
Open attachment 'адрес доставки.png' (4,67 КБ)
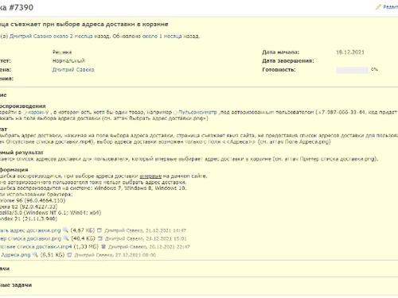[30, 230]
